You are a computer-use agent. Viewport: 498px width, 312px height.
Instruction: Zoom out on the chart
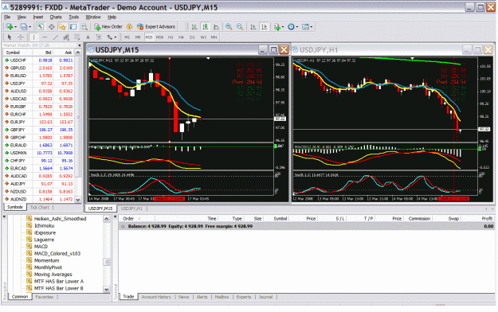click(240, 26)
